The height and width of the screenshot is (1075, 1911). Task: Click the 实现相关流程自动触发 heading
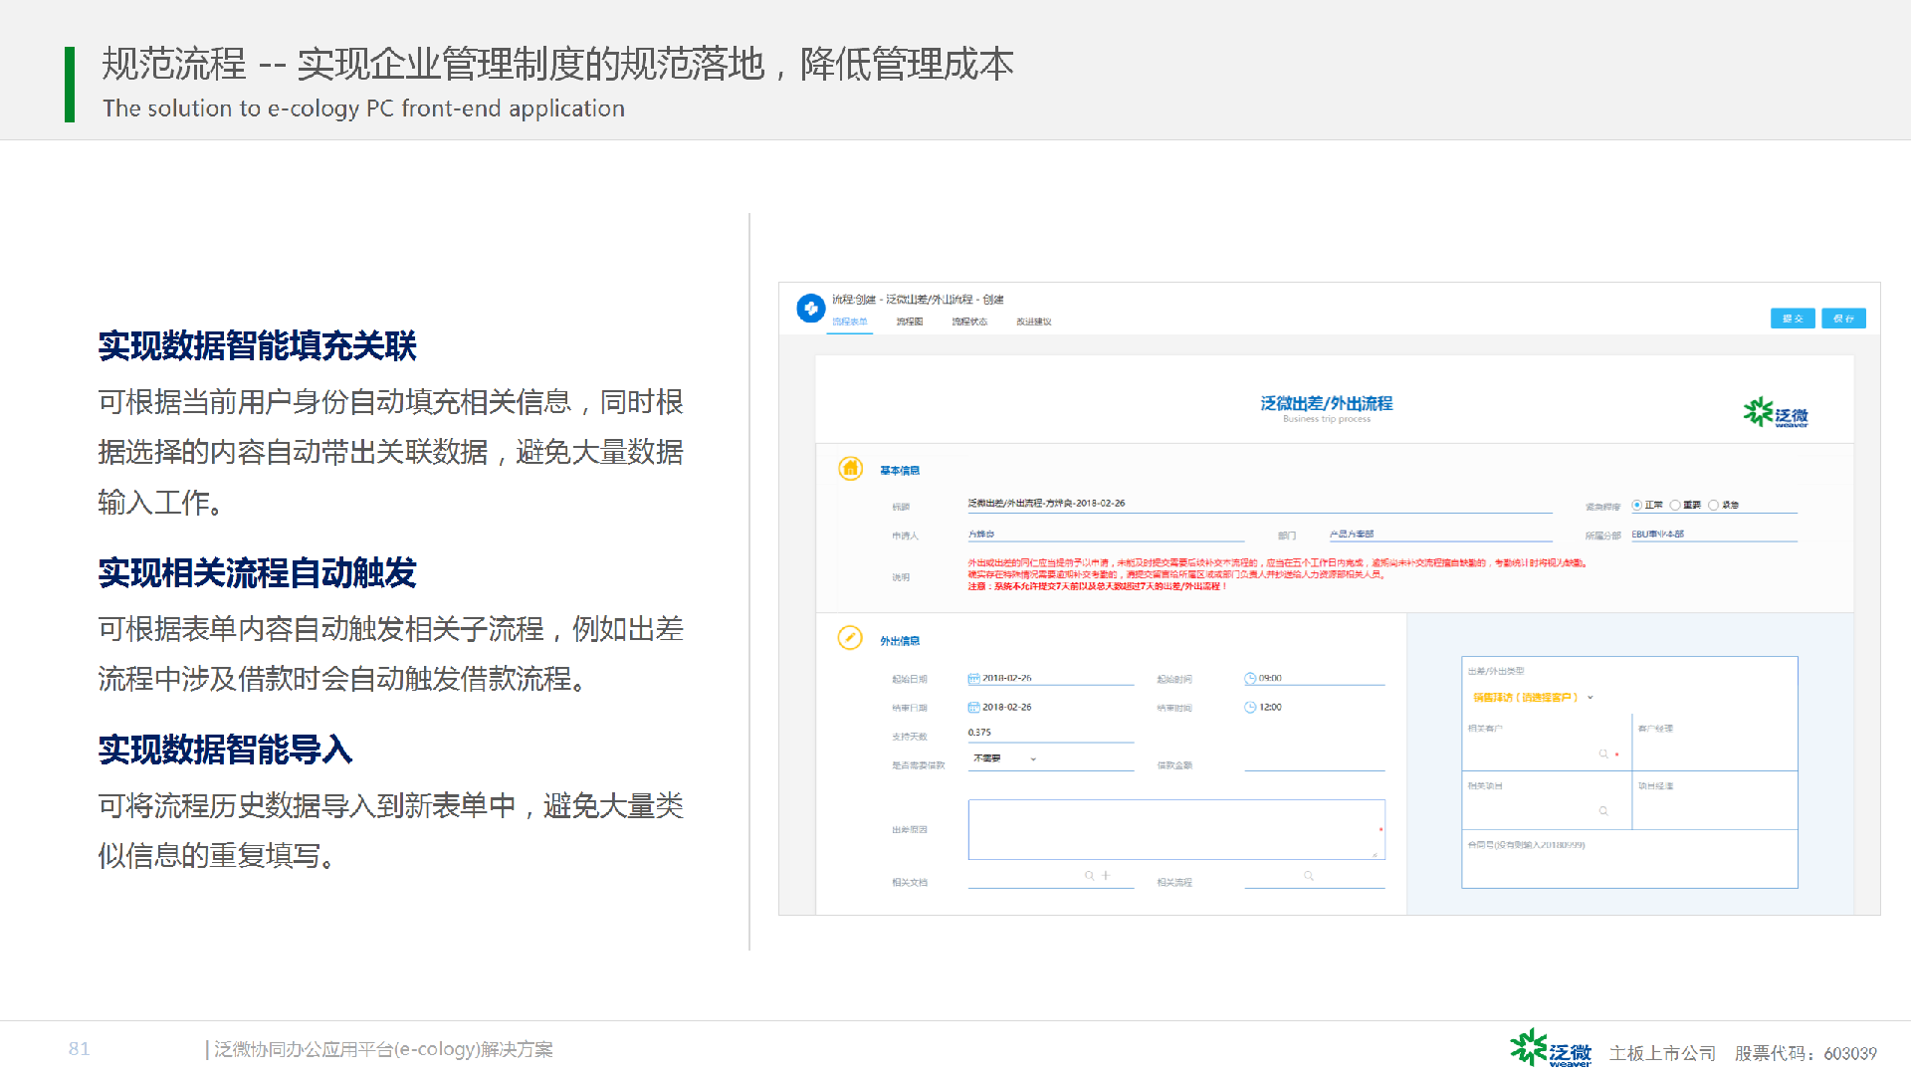pyautogui.click(x=257, y=573)
